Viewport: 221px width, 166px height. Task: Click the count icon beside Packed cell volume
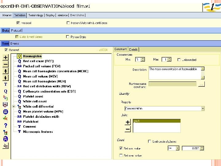tap(19, 66)
